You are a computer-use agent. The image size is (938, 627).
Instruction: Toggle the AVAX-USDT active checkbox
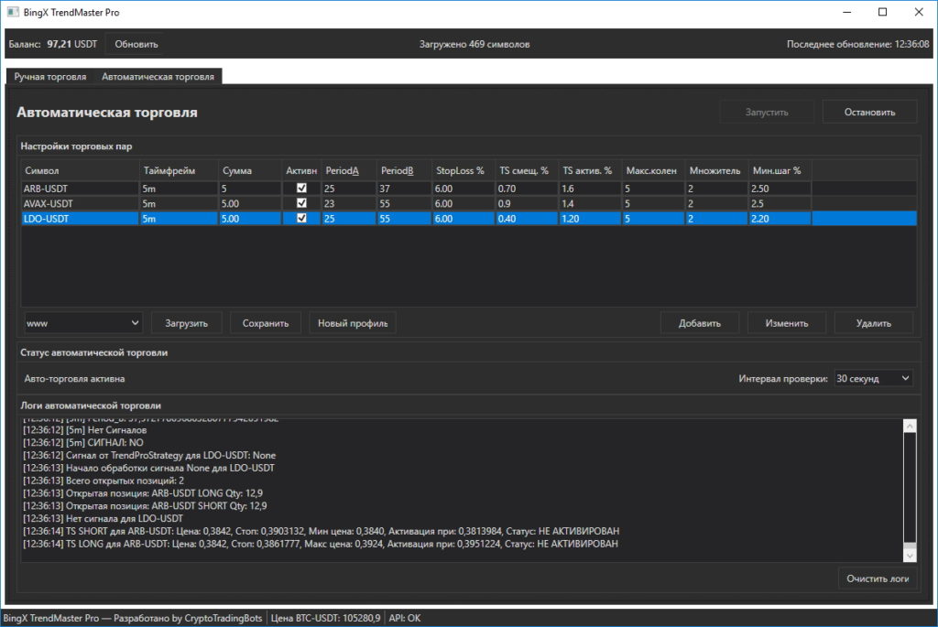pos(301,203)
